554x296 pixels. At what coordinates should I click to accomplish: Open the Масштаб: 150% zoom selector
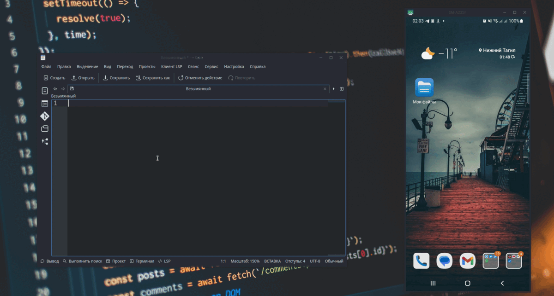245,261
